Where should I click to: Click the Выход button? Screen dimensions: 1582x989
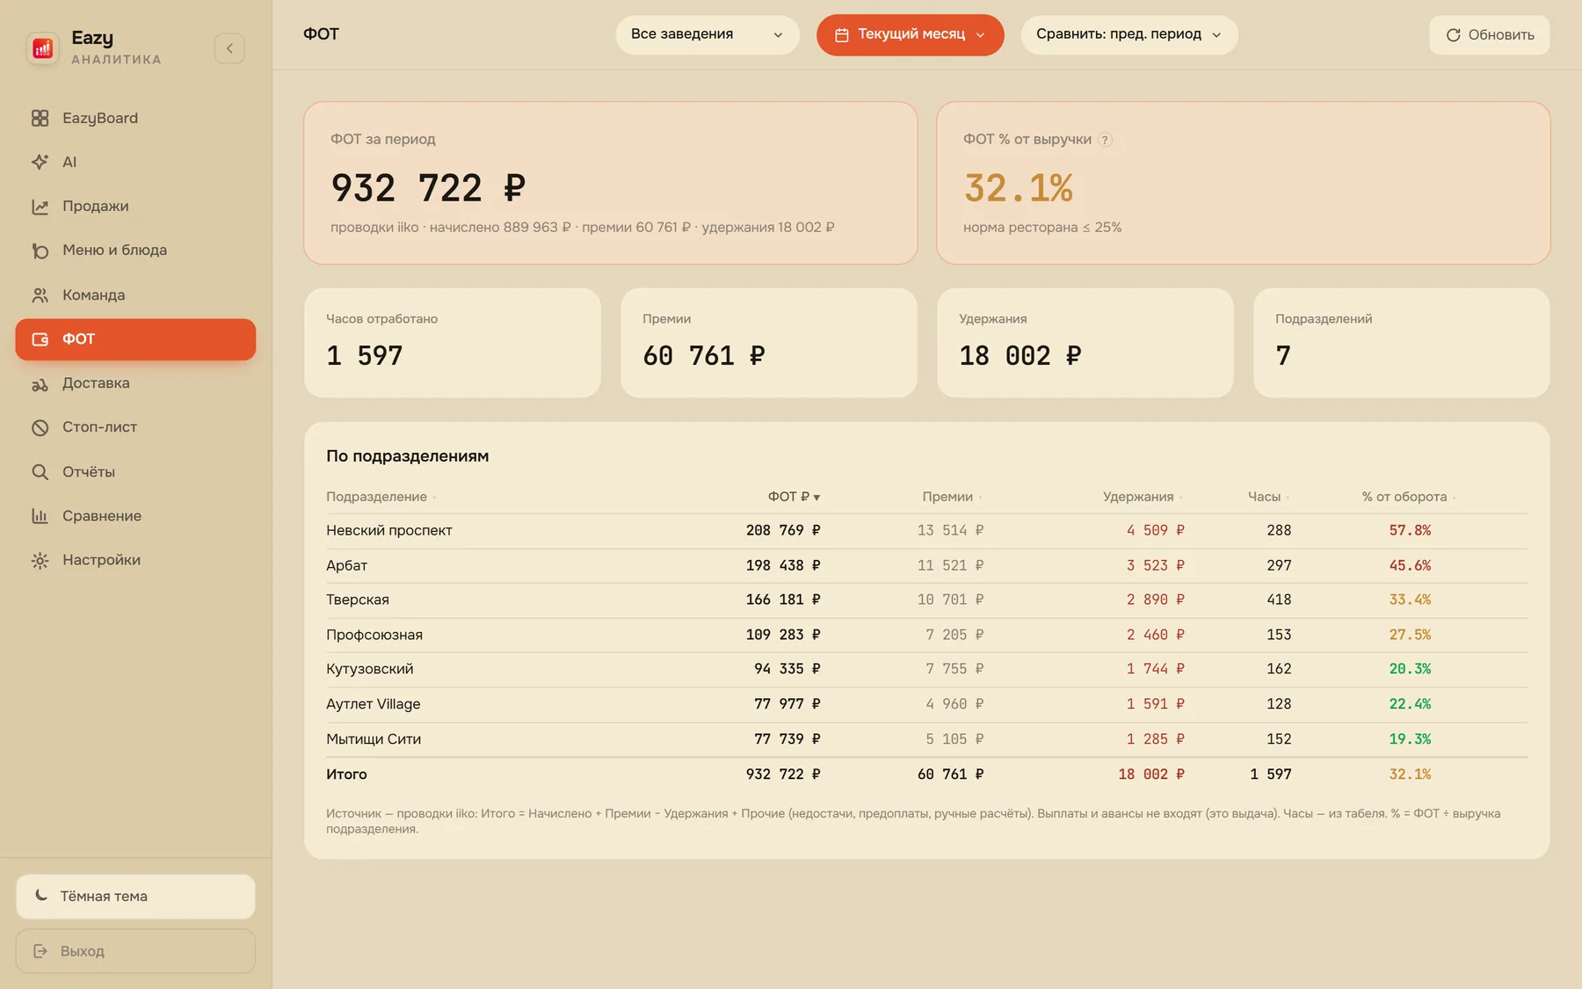pos(135,951)
